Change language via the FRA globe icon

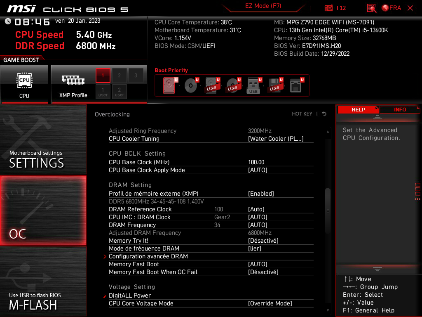(x=392, y=8)
